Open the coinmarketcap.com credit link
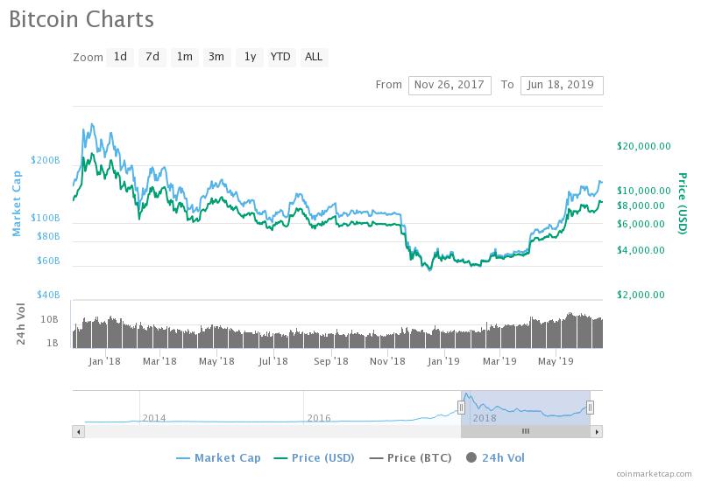Screen dimensions: 701x481 pos(653,473)
